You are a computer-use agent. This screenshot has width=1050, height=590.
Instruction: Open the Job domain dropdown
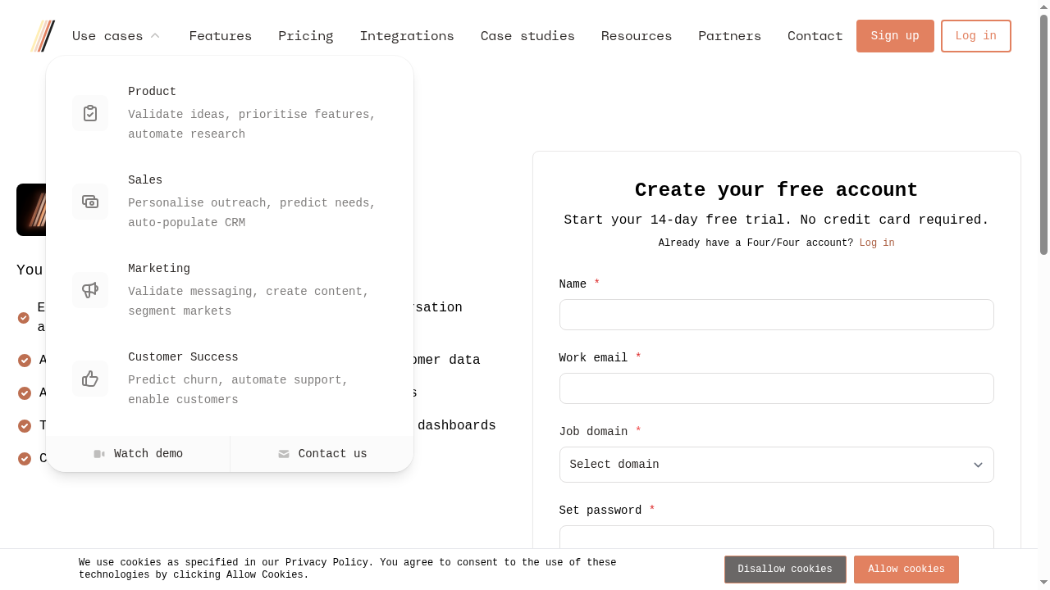[x=777, y=465]
